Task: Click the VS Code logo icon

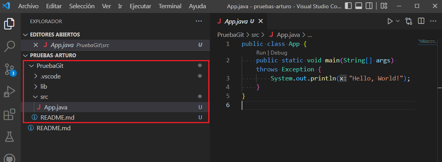Action: tap(6, 6)
